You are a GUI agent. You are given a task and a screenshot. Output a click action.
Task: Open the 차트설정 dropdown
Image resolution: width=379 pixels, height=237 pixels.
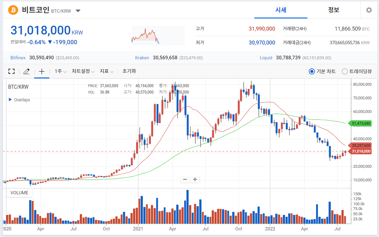tap(83, 71)
